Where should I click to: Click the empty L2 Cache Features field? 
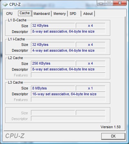(68, 75)
